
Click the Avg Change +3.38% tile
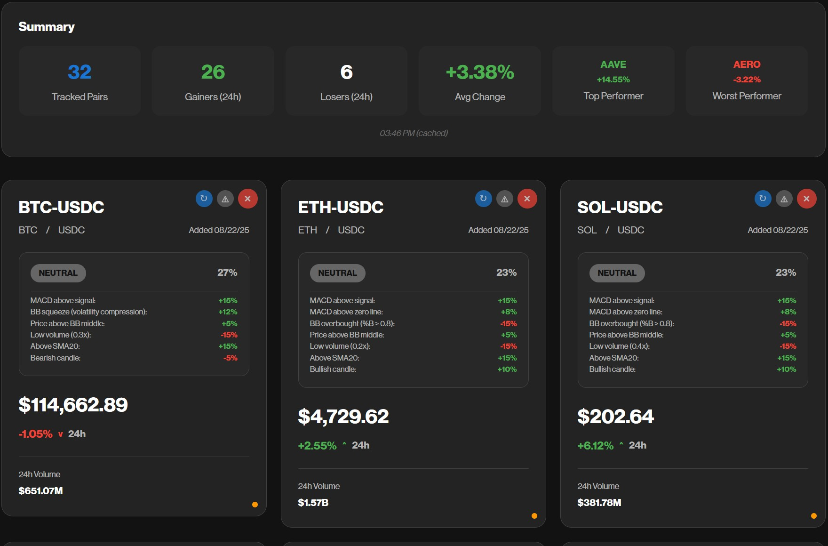pos(479,80)
